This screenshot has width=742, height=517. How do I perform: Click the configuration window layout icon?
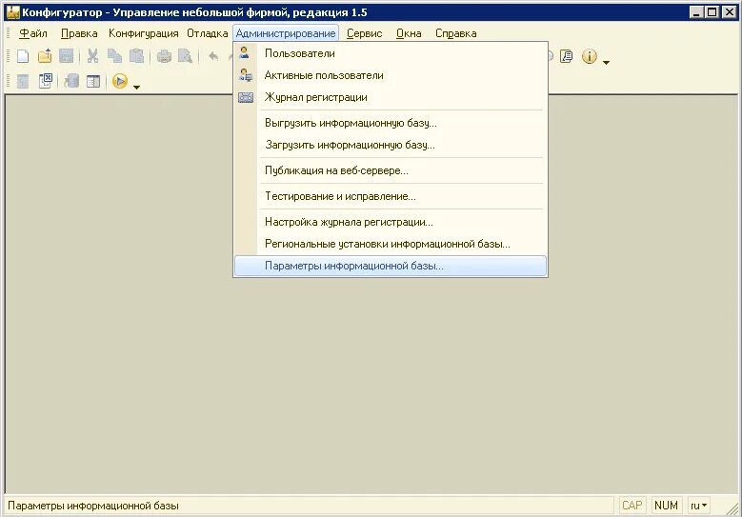tap(93, 81)
